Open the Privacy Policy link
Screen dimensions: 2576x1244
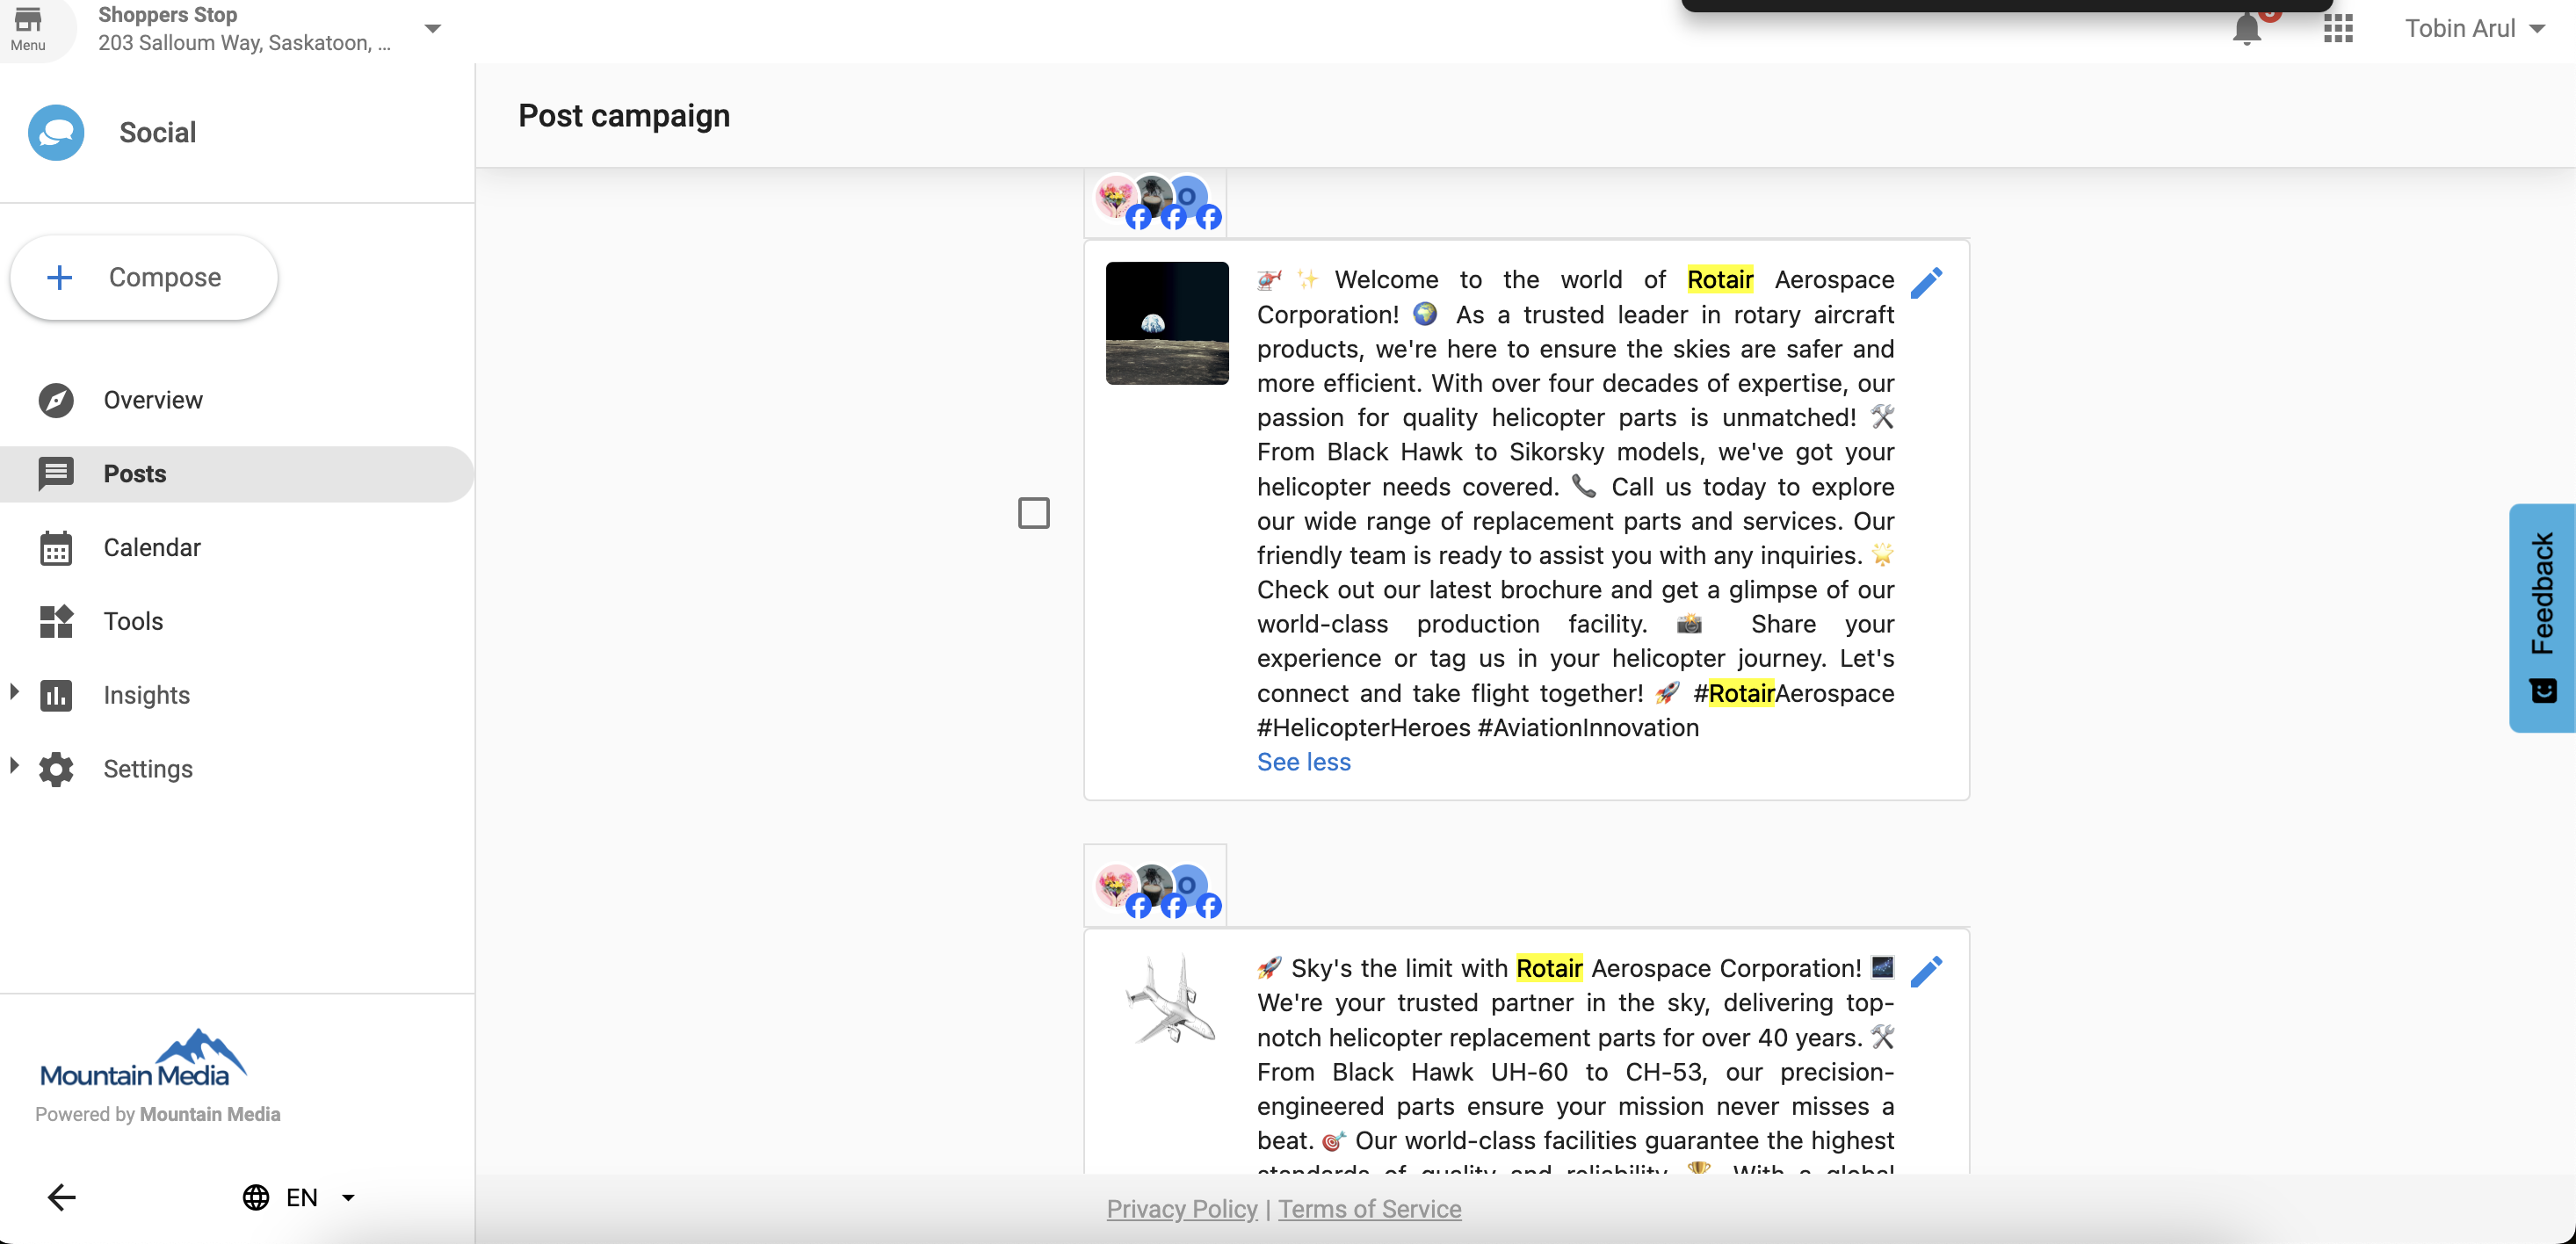1181,1209
